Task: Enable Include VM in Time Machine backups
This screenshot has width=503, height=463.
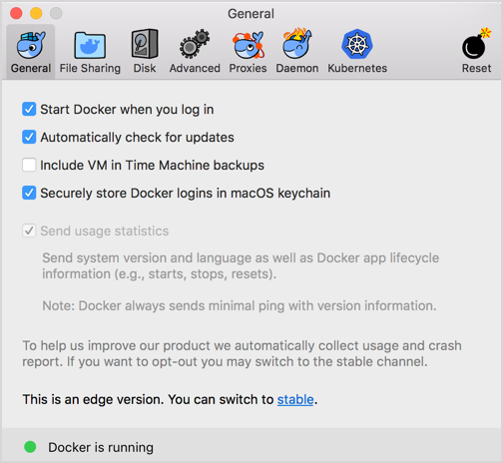Action: click(x=29, y=165)
